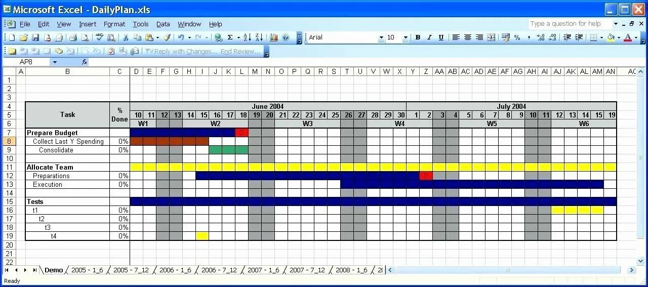Open the Format menu
648x287 pixels.
[114, 24]
